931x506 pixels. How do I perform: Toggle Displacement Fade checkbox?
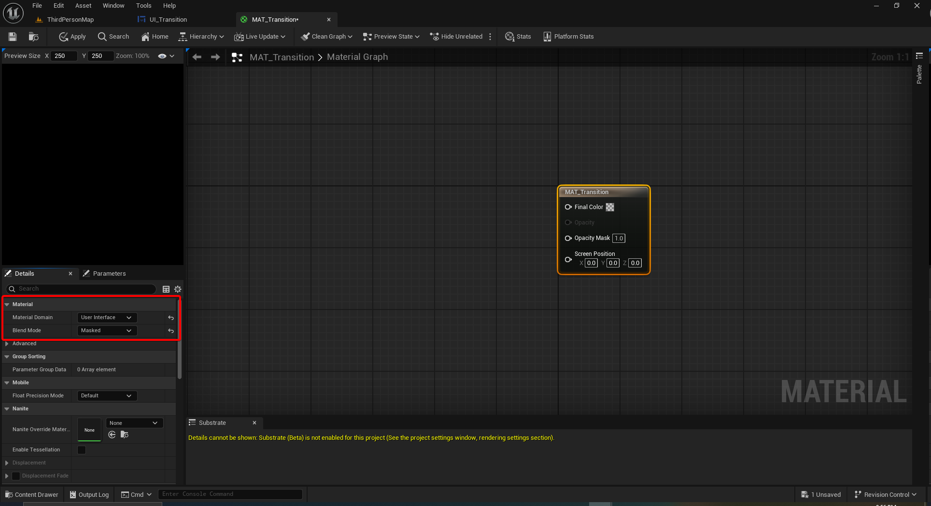pos(16,476)
